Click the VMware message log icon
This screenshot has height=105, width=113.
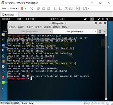click(x=108, y=103)
